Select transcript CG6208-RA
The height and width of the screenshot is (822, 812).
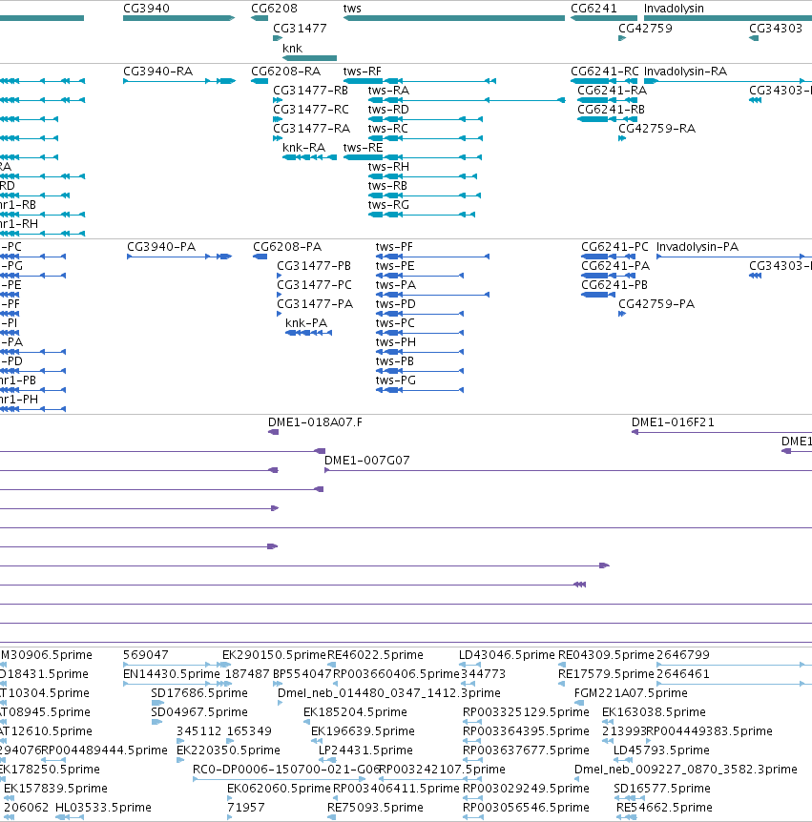260,81
